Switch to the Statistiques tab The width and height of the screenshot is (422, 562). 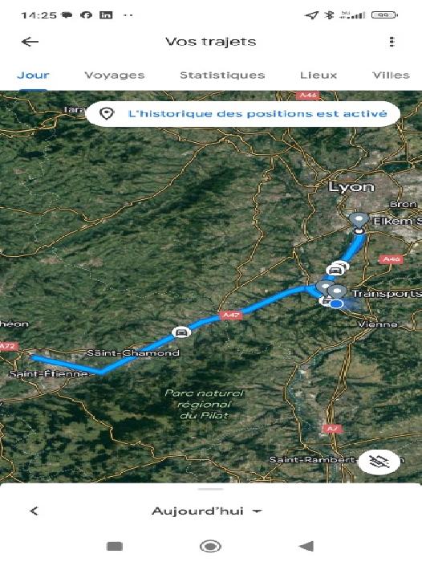(x=222, y=75)
